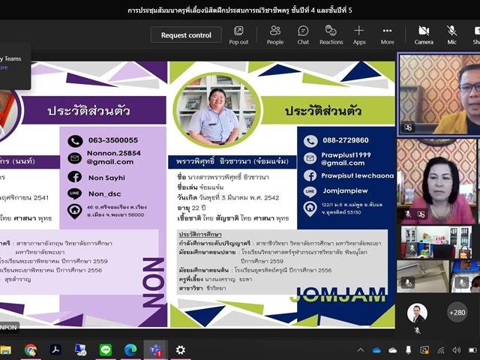
Task: Click the home icon beside 122/1 address
Action: (x=310, y=208)
